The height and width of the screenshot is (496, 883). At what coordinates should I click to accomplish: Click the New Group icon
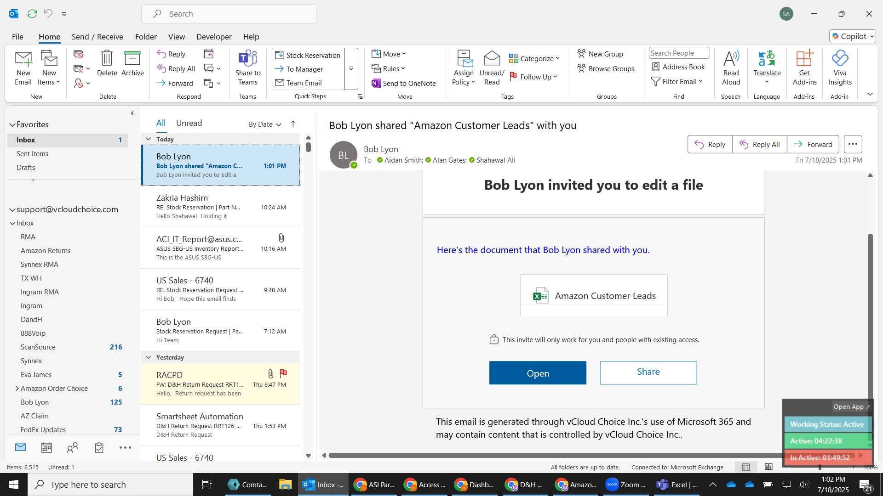click(600, 54)
